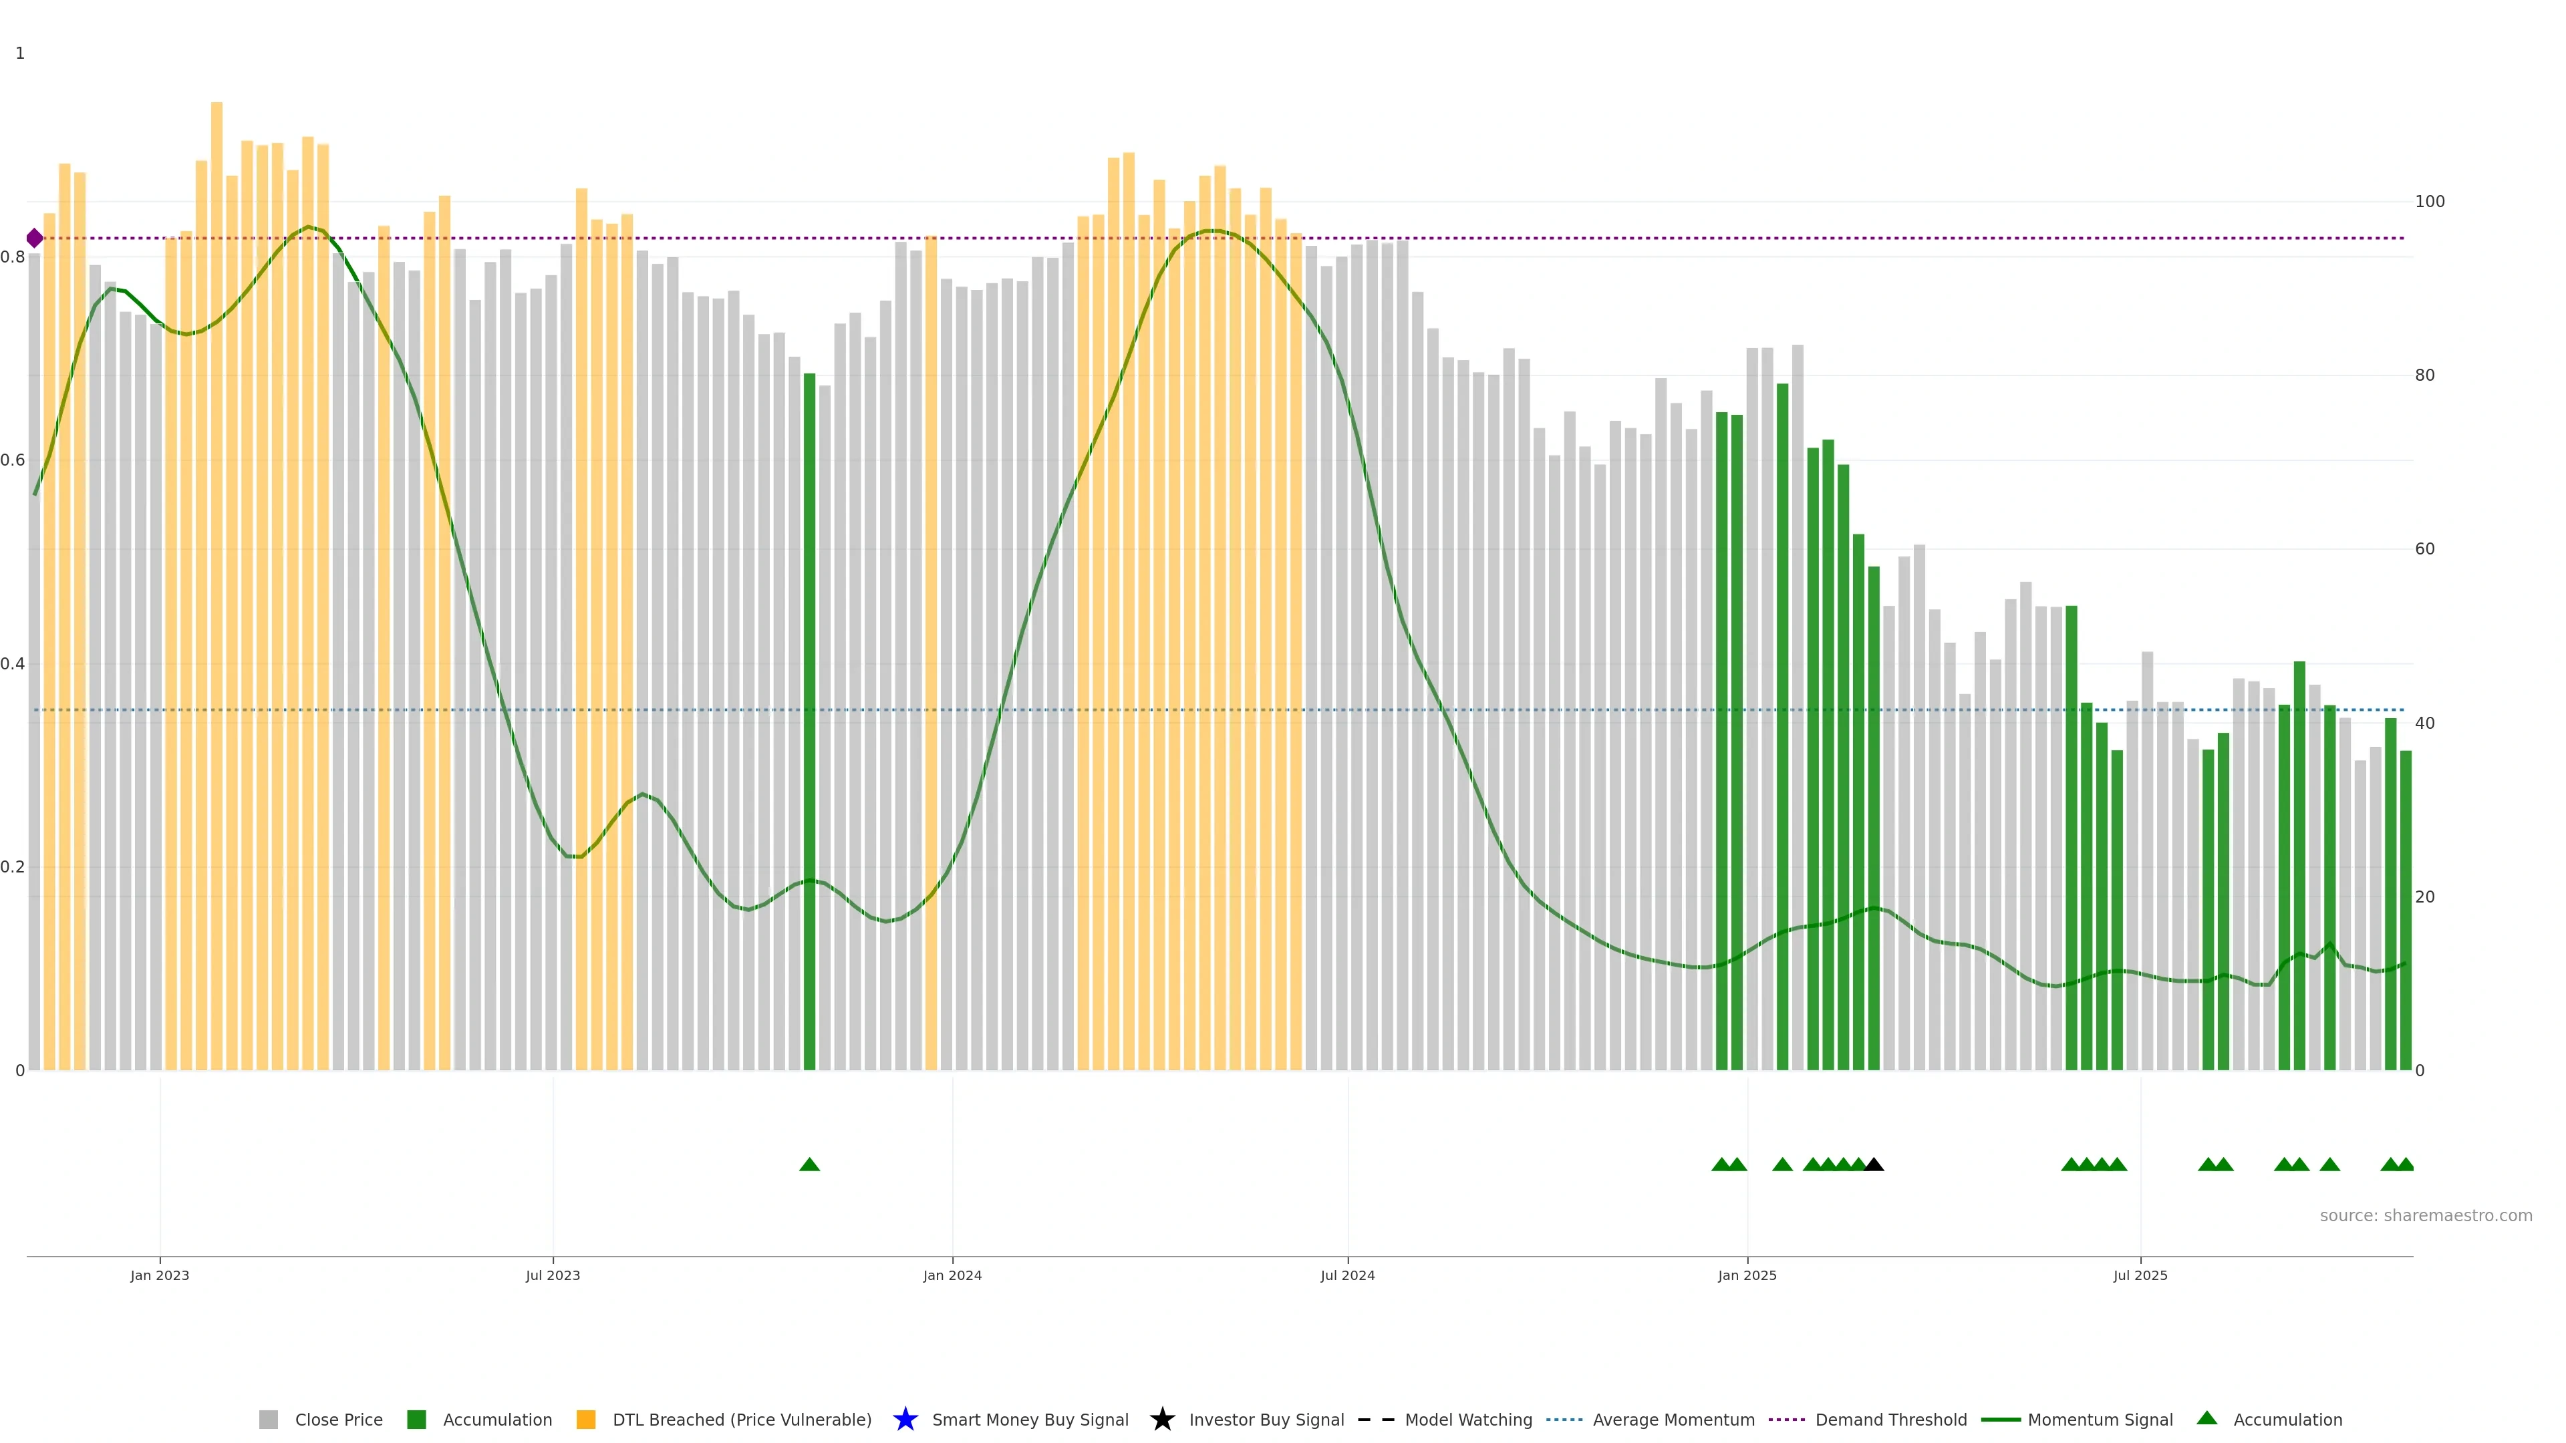This screenshot has width=2566, height=1443.
Task: Click the purple diamond Demand Threshold marker
Action: click(x=35, y=238)
